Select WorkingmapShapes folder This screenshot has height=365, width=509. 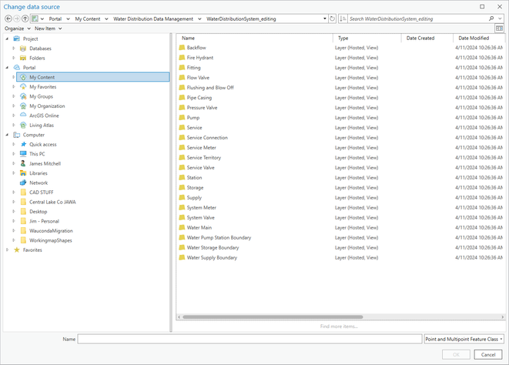click(51, 240)
